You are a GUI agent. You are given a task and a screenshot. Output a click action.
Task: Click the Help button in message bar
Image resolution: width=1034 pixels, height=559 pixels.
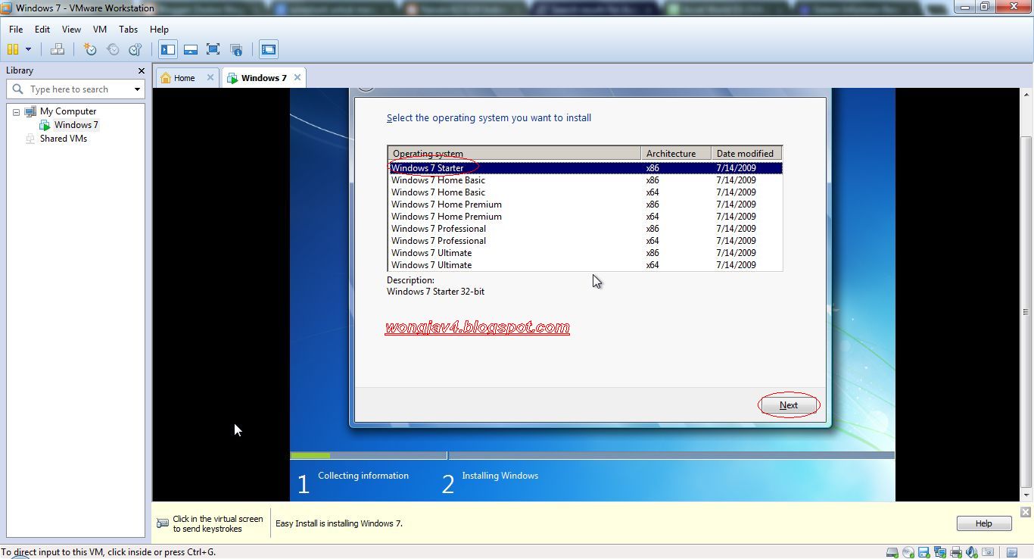tap(983, 523)
